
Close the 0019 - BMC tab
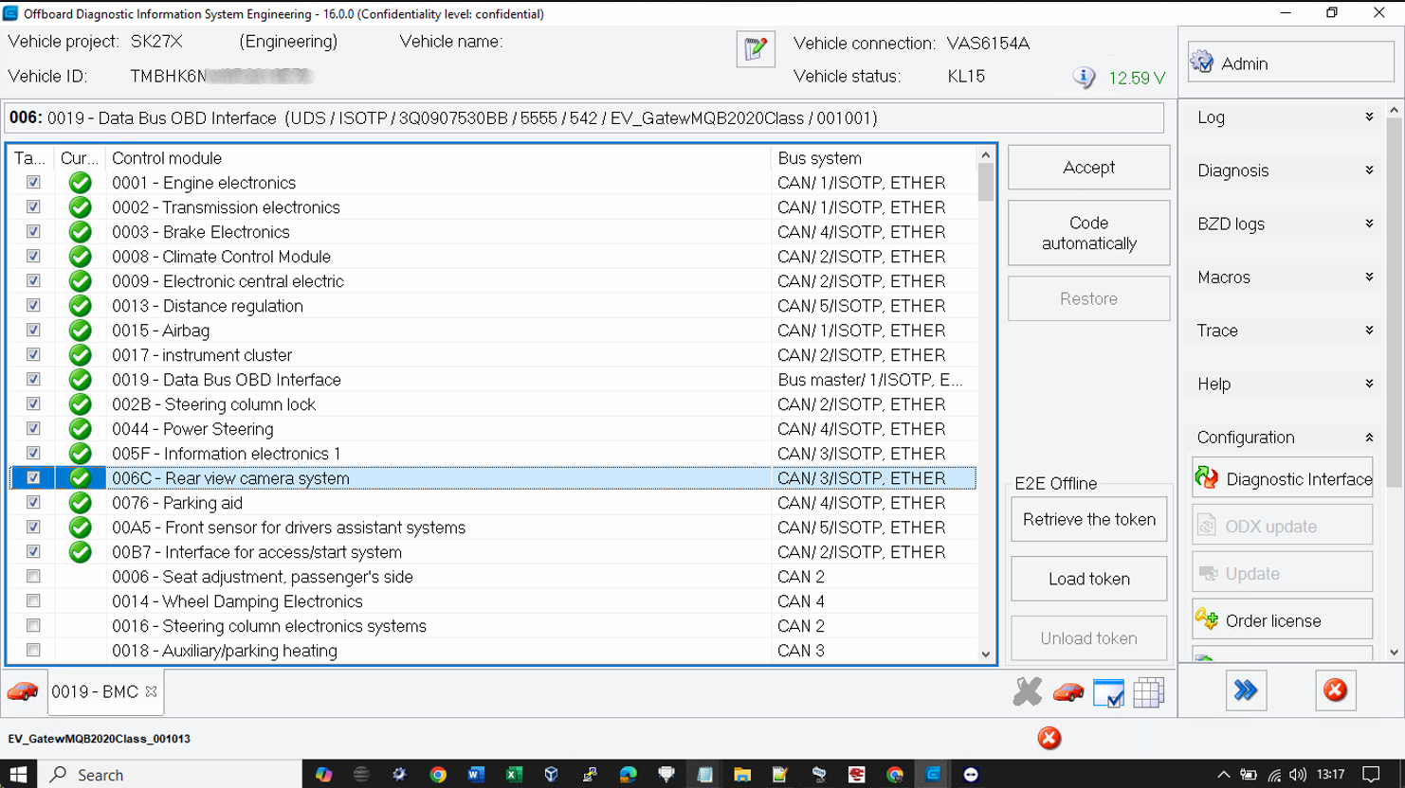pos(151,692)
